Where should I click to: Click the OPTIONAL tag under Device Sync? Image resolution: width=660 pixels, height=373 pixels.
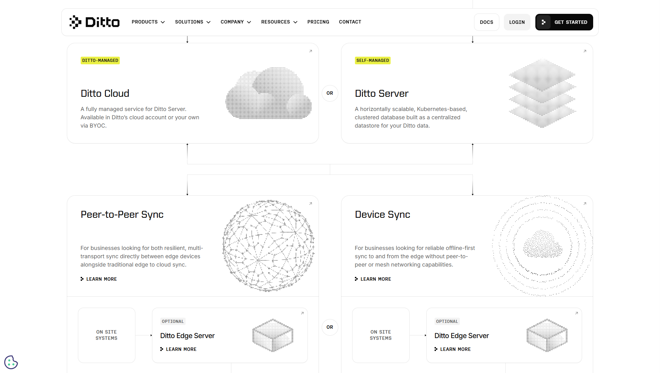pos(447,321)
